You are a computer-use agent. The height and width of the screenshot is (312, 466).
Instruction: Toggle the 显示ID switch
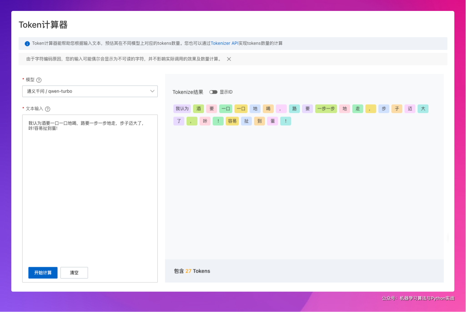[213, 92]
